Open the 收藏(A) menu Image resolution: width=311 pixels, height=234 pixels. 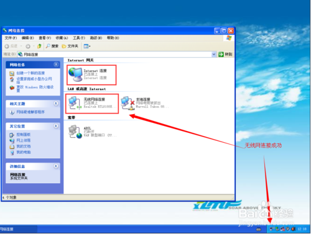pos(62,38)
